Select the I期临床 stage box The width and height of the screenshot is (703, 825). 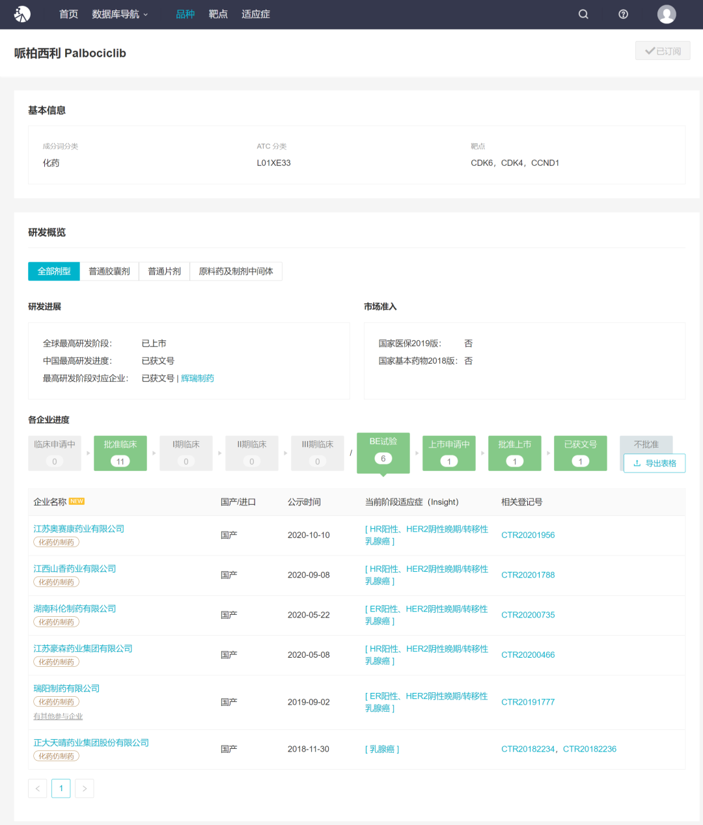pyautogui.click(x=186, y=453)
